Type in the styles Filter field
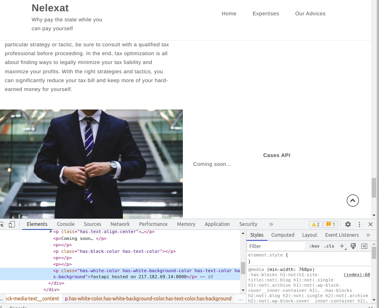Image resolution: width=379 pixels, height=308 pixels. (276, 246)
